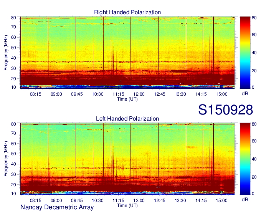Click "60" frequency tick of Right Handed plot

[13, 37]
